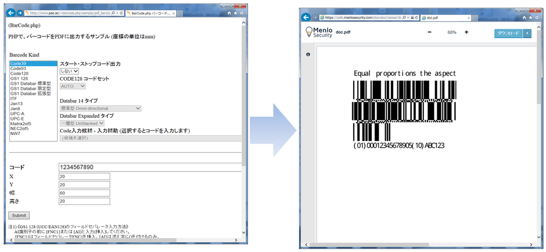Click the コード field containing 1234567890
The image size is (546, 252).
(150, 167)
